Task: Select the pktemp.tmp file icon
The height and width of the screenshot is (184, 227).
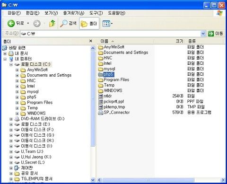Action: pyautogui.click(x=100, y=107)
